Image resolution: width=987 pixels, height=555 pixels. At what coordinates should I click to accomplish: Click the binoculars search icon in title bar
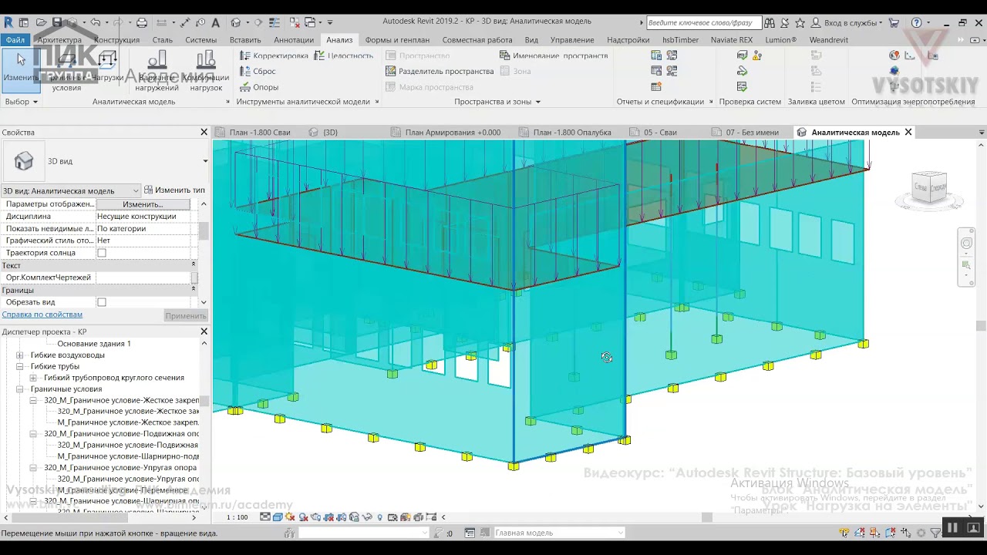pos(771,22)
